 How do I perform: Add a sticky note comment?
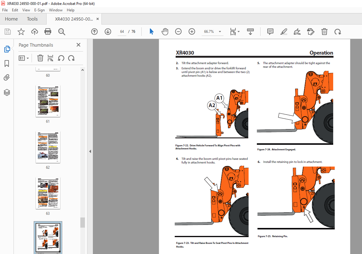point(270,32)
